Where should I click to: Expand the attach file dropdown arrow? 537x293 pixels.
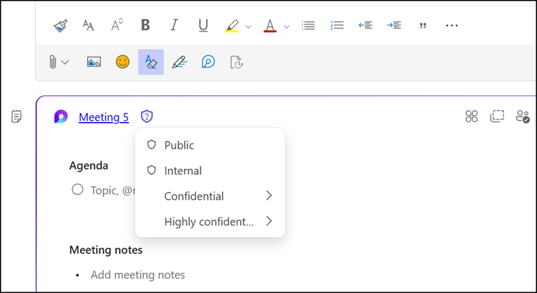tap(64, 62)
